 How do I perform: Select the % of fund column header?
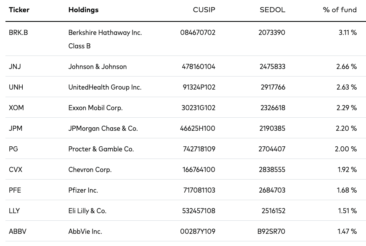point(339,10)
